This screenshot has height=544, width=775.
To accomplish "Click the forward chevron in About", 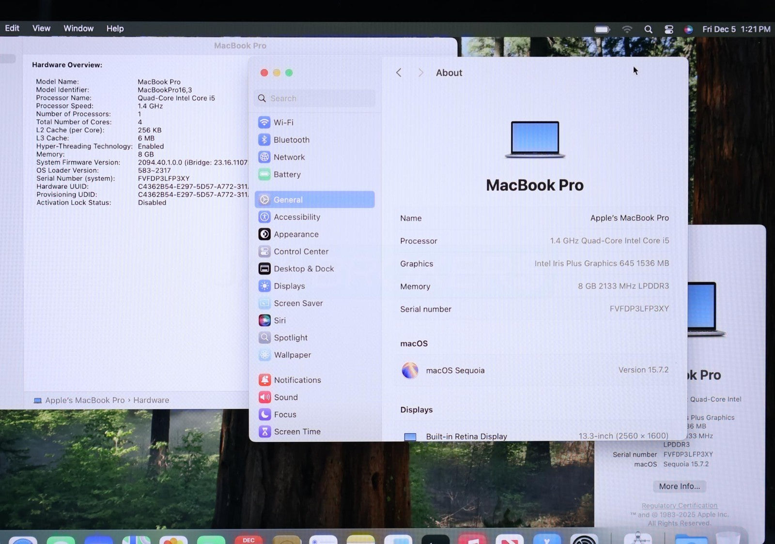I will [420, 73].
